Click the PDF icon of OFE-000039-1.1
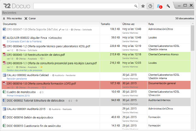Screen dimensions: 196x131 click(x=4, y=63)
